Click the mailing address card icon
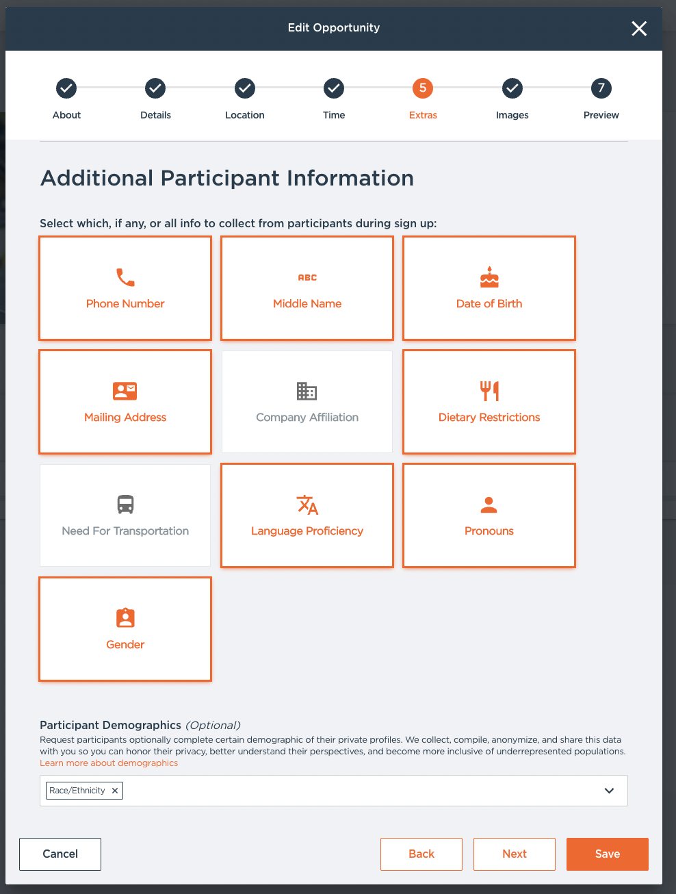The image size is (676, 894). 125,391
